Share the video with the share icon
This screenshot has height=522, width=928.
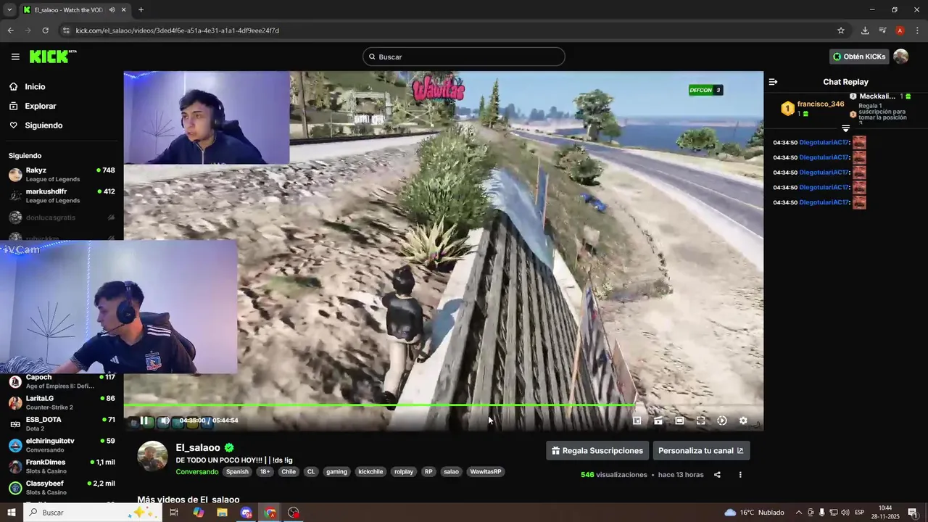717,475
